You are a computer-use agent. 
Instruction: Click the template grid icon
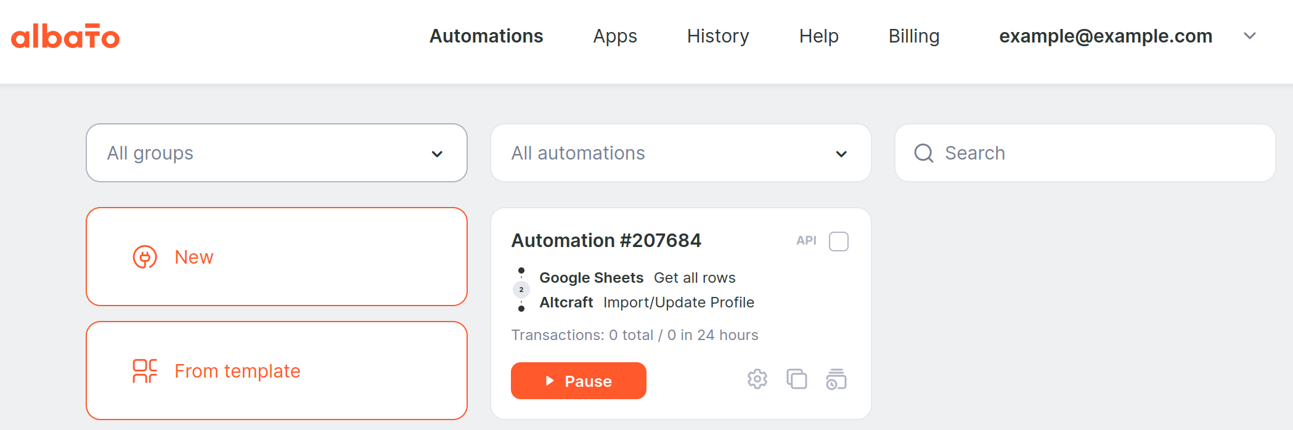click(x=145, y=371)
